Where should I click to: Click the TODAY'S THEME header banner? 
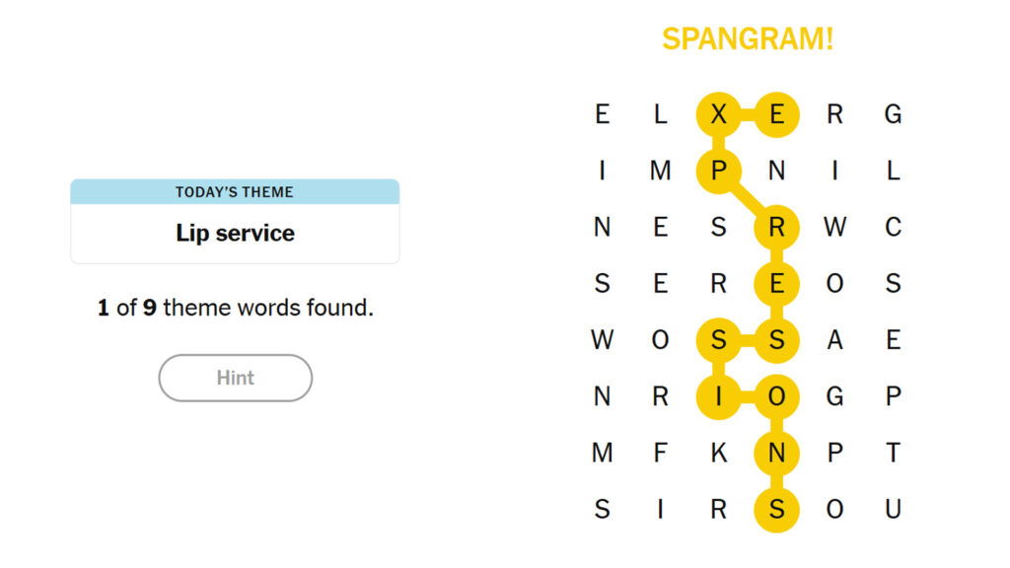[x=235, y=191]
